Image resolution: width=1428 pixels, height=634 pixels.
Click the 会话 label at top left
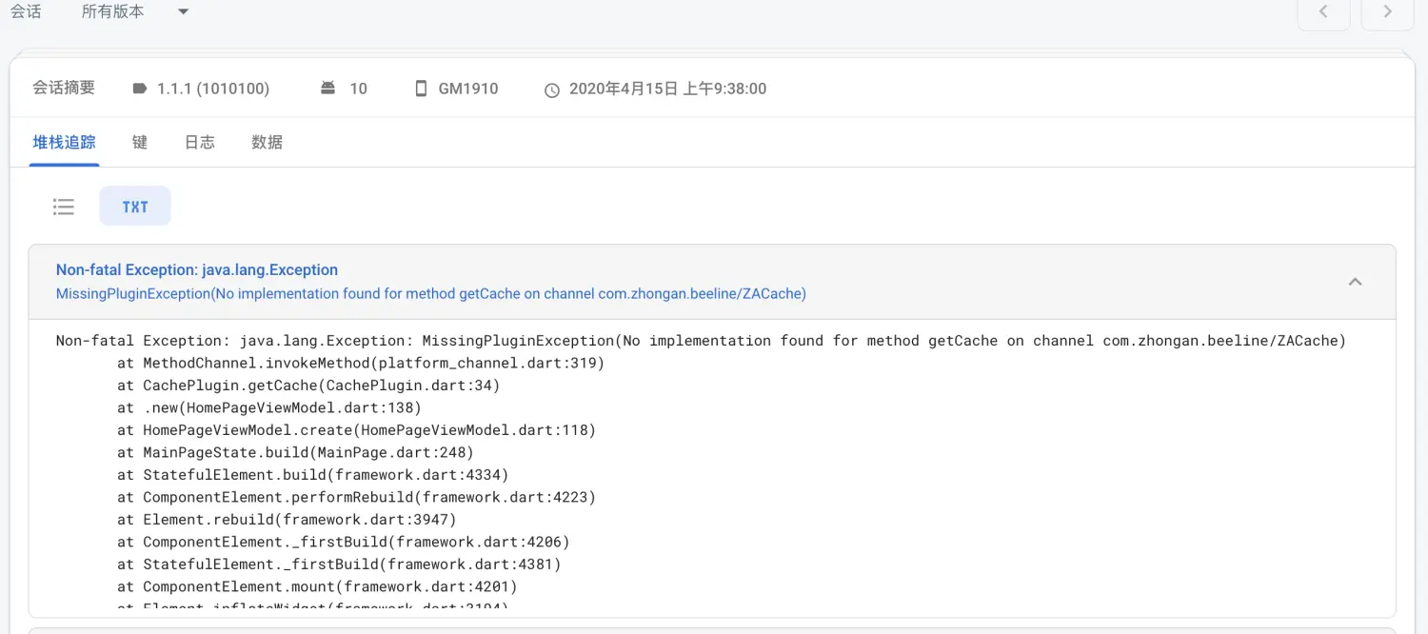click(26, 12)
